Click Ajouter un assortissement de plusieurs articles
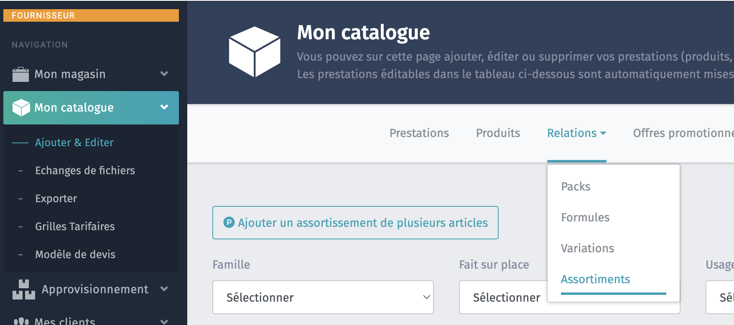The height and width of the screenshot is (325, 734). (x=355, y=223)
